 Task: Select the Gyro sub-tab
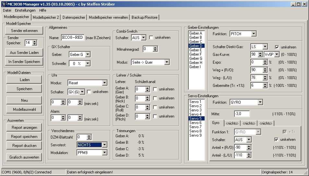pos(216,123)
